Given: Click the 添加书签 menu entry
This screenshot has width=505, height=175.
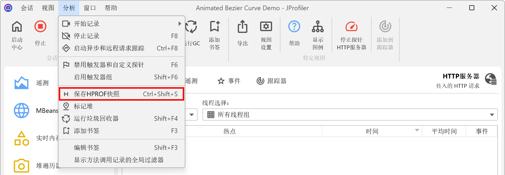Looking at the screenshot, I should [122, 131].
